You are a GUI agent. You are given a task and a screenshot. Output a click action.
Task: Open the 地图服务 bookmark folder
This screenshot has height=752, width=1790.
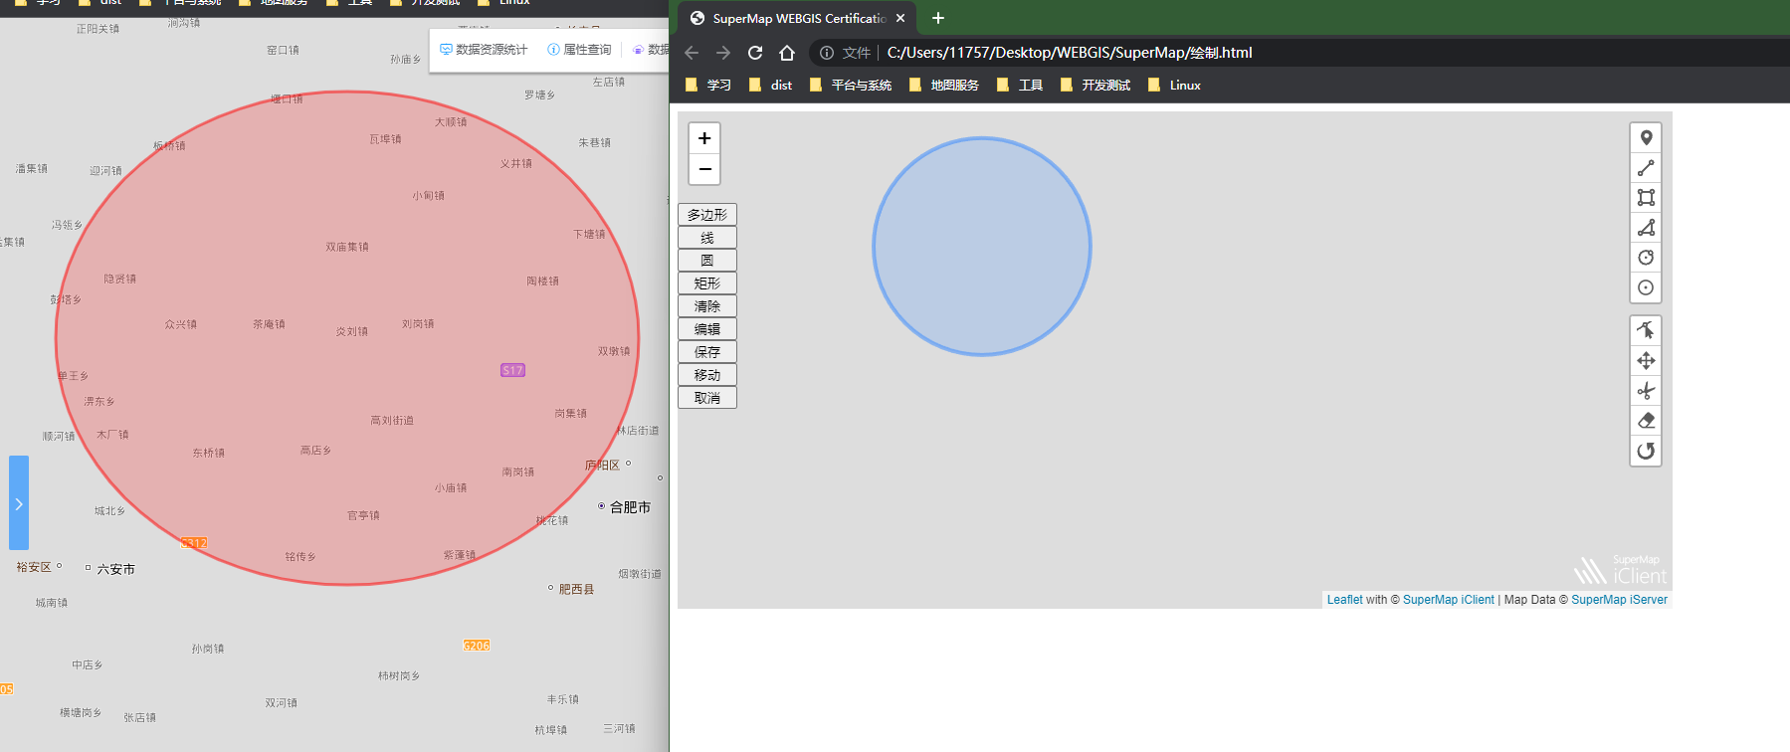[x=944, y=86]
